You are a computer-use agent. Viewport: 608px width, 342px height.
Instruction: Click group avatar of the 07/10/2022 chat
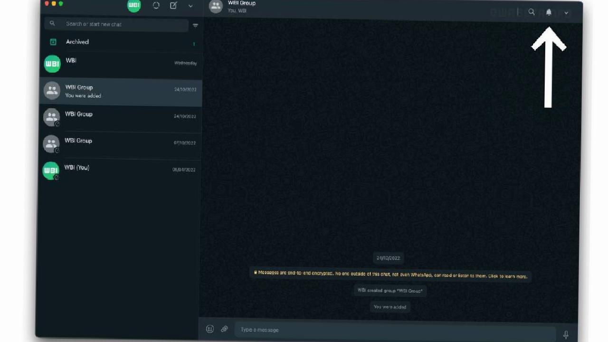(51, 144)
